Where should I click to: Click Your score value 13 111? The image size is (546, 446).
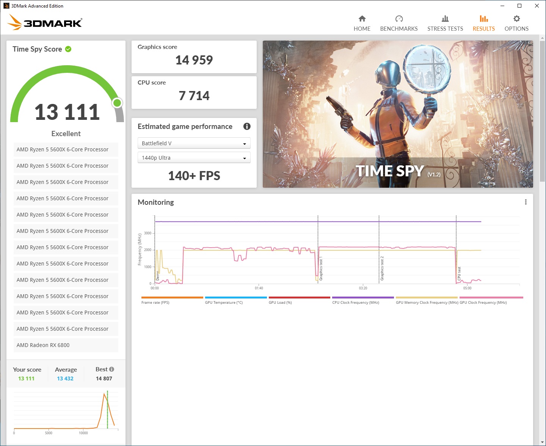tap(26, 378)
